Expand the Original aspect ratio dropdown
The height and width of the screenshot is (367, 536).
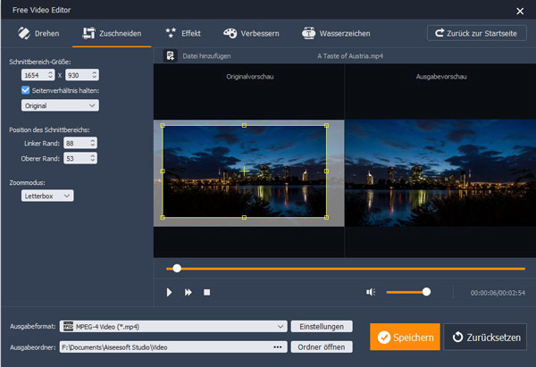(x=60, y=105)
